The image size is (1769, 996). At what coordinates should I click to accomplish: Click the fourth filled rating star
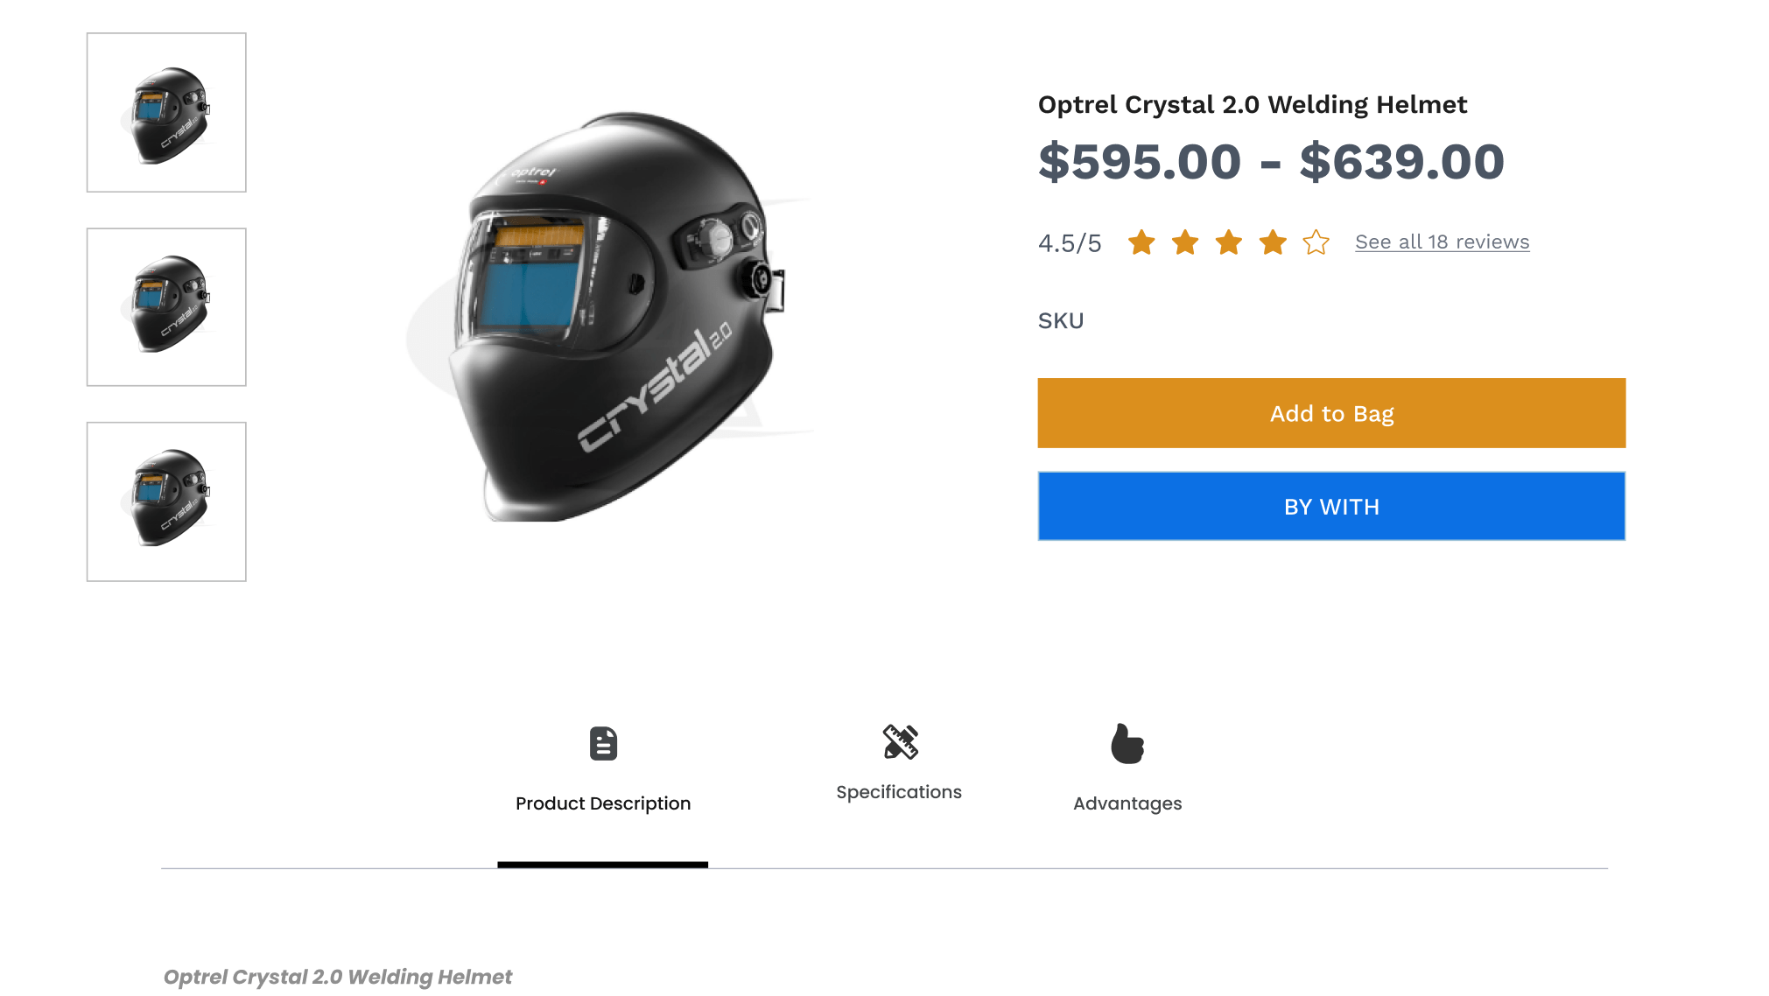click(1273, 242)
